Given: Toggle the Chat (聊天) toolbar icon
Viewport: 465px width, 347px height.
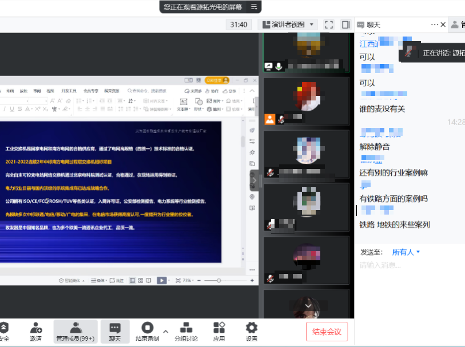Looking at the screenshot, I should coord(115,331).
